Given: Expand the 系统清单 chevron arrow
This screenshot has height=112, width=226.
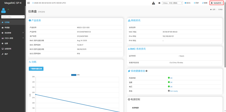Looking at the screenshot, I should click(23, 33).
